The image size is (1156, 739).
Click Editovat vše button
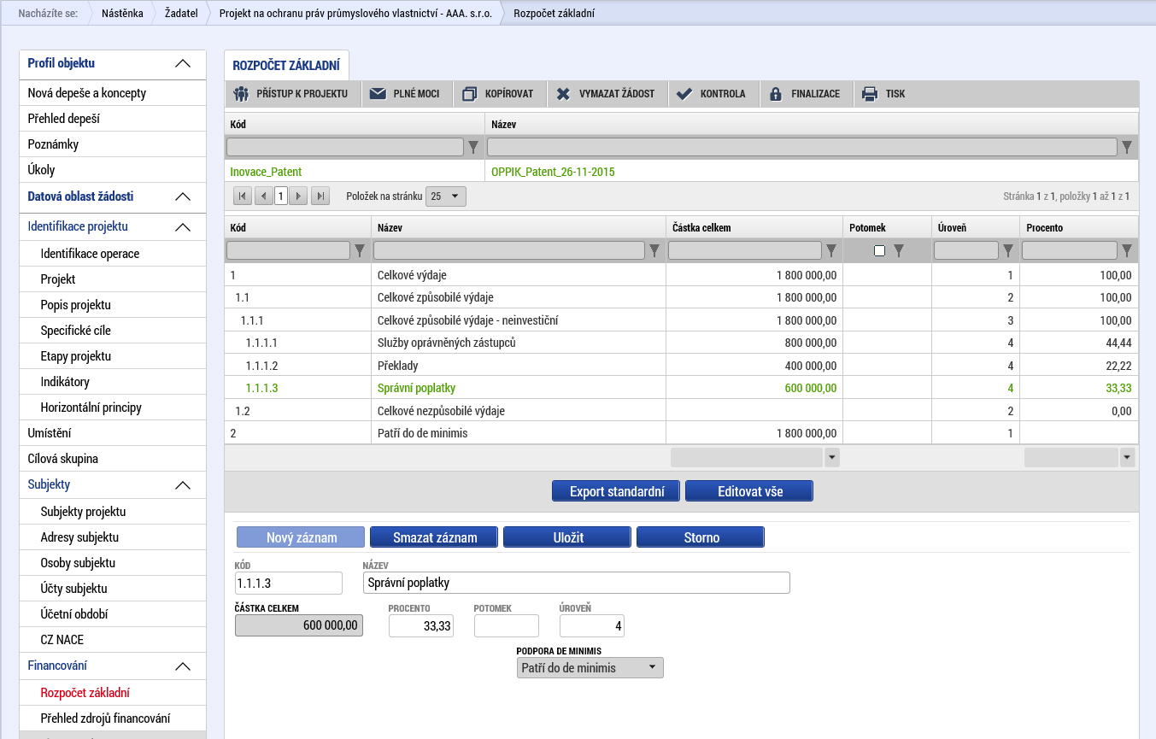[x=750, y=491]
